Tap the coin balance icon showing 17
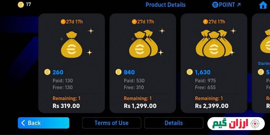This screenshot has height=135, width=270. 21,5
